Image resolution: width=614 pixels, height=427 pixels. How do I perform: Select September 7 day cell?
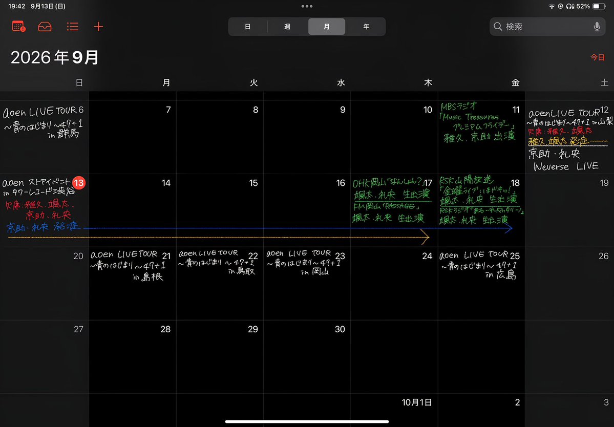132,137
